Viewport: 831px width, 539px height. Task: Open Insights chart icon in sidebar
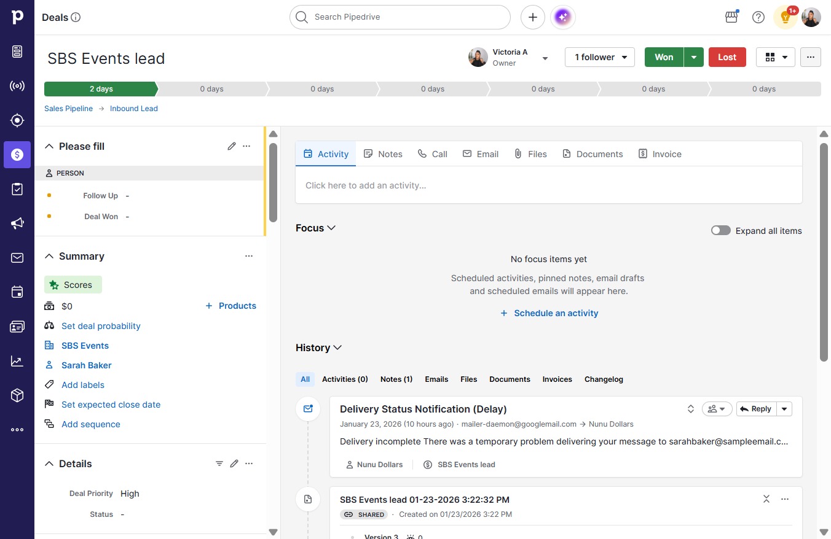(17, 361)
